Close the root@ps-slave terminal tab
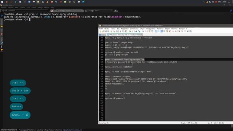This screenshot has width=233, height=131. 111,11
